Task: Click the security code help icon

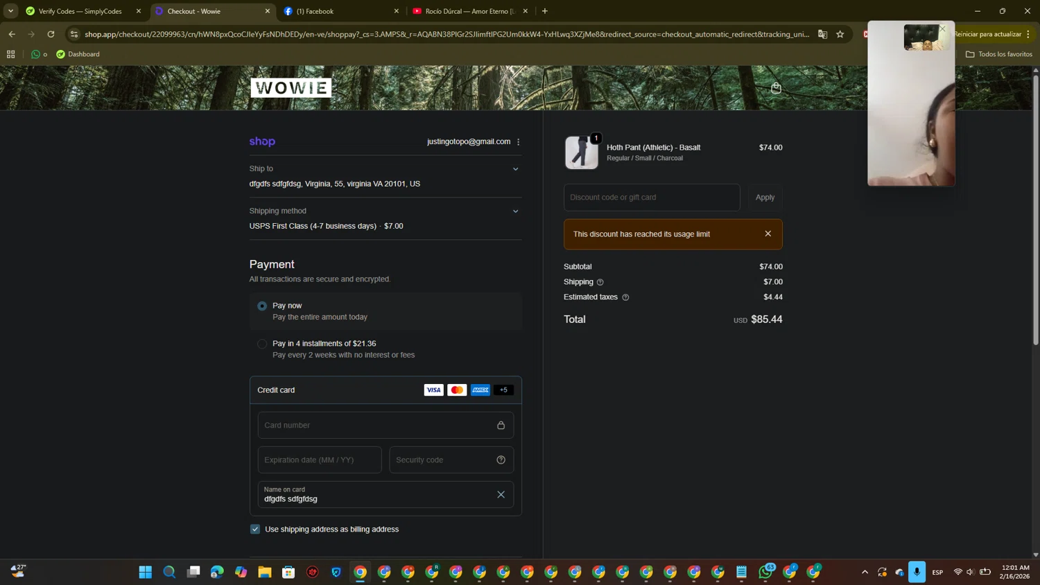Action: click(x=501, y=460)
